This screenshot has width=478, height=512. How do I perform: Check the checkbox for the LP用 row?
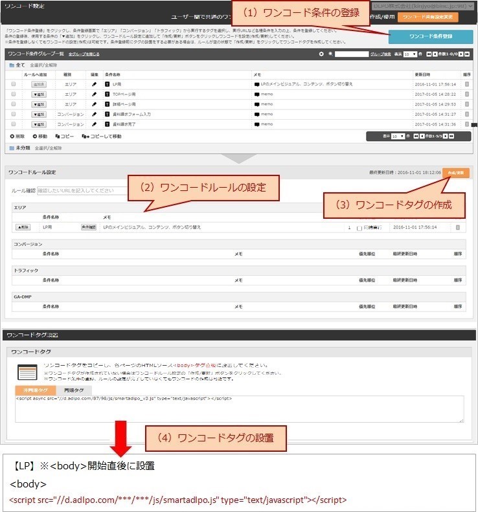(14, 84)
